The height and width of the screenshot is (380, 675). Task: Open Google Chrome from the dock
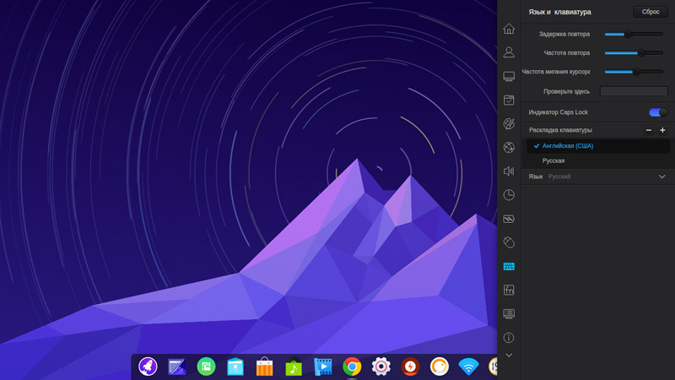[352, 366]
